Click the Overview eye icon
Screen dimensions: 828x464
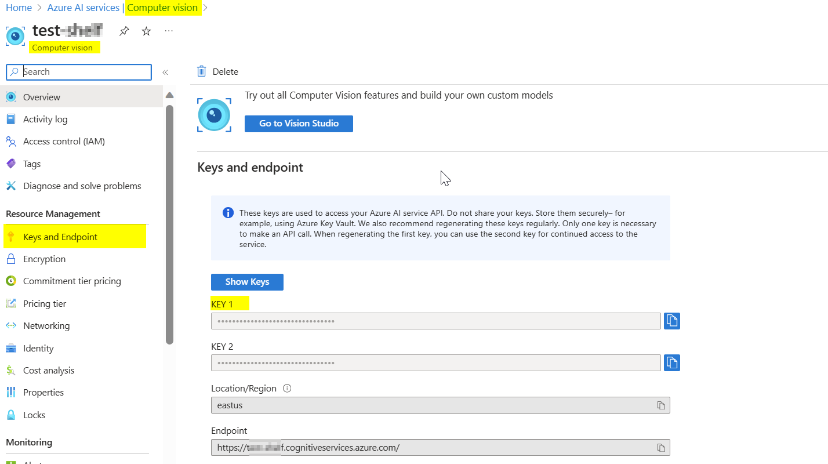click(x=11, y=97)
